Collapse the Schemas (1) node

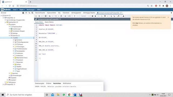point(9,36)
